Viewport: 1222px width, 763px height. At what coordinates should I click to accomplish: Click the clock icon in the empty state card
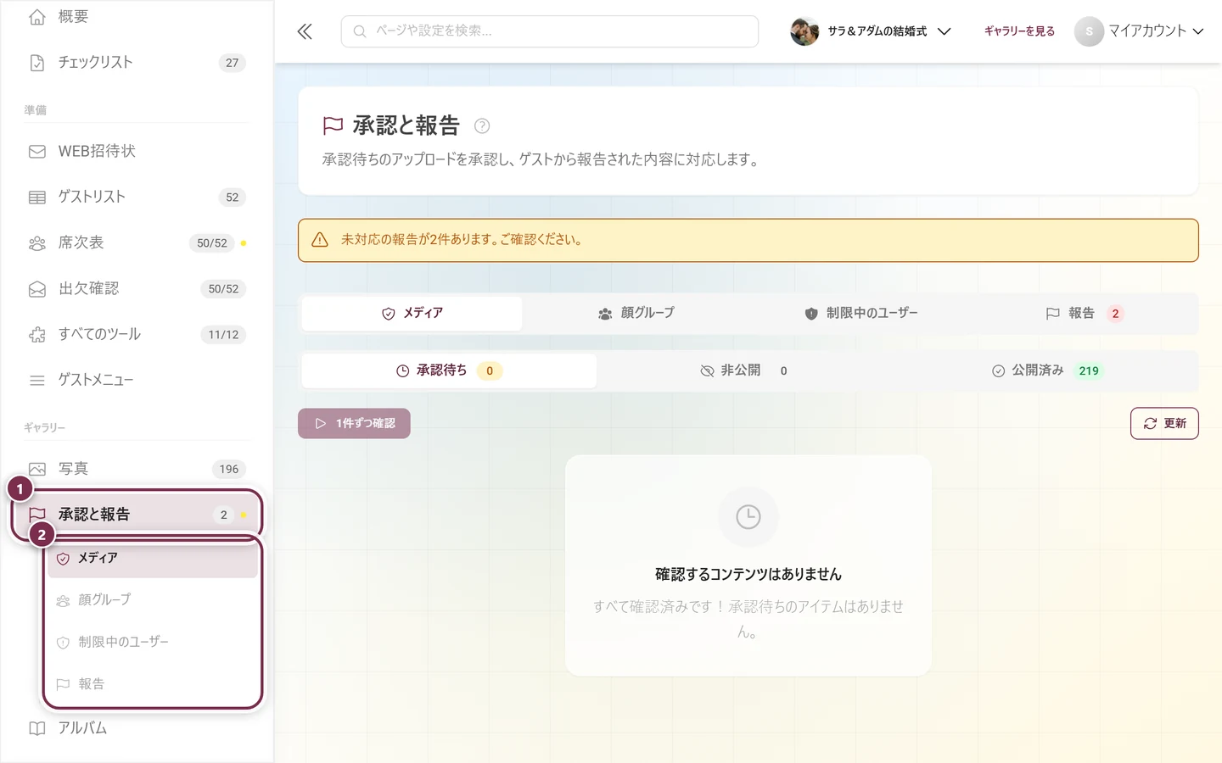click(748, 517)
